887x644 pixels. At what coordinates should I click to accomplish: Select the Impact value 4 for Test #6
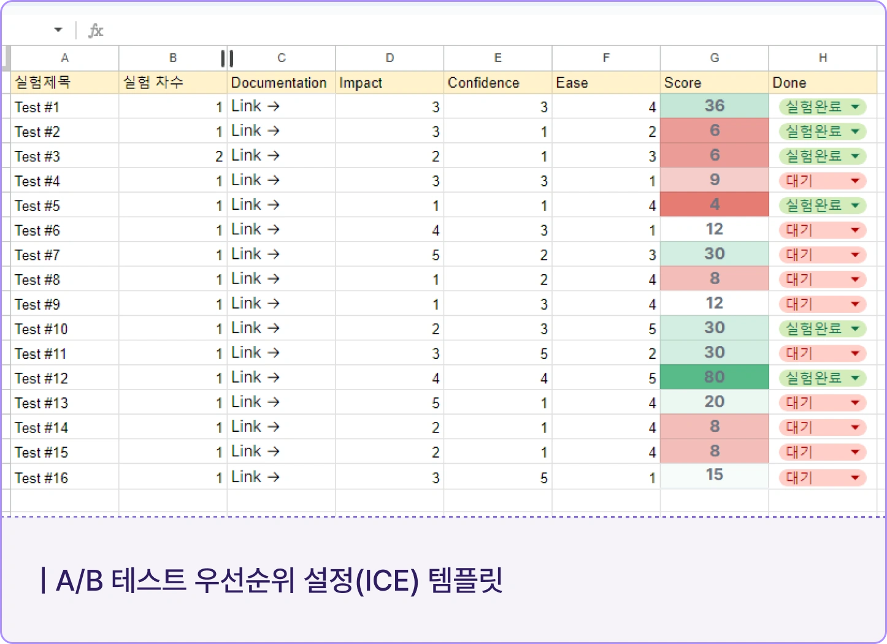tap(390, 230)
